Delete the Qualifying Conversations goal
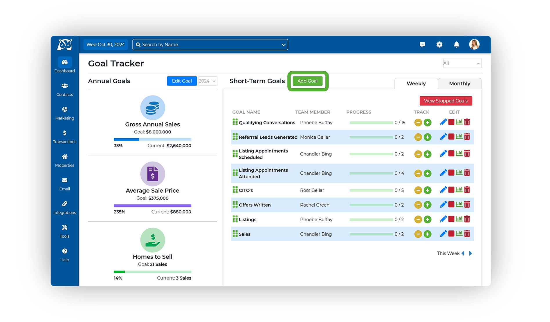Screen dimensions: 550x322 coord(467,122)
